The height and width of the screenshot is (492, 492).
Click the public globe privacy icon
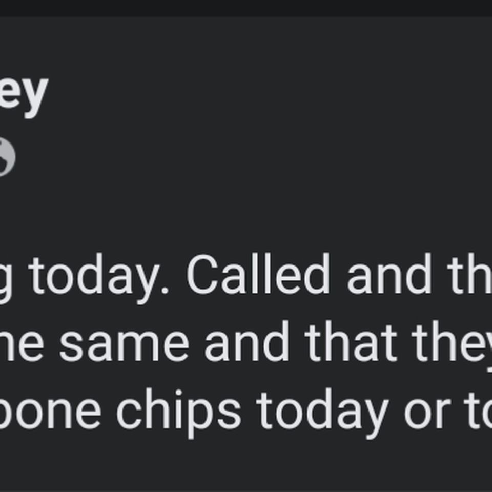[x=7, y=157]
